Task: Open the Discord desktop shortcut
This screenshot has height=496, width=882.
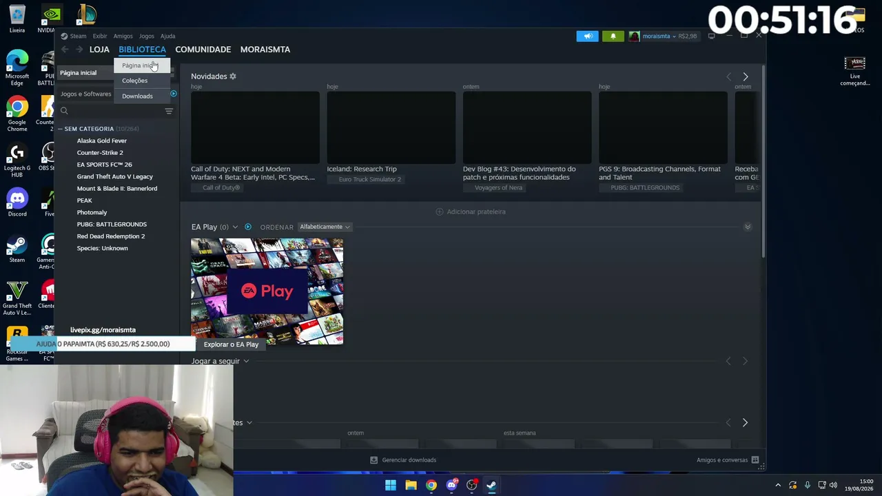Action: 17,203
